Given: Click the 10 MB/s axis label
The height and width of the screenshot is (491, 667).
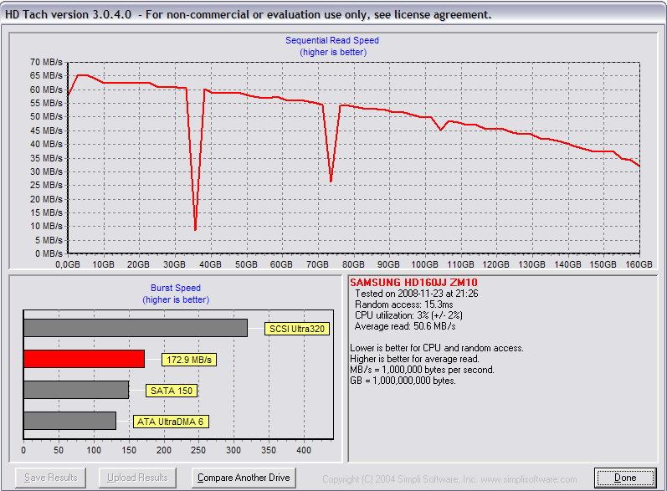Looking at the screenshot, I should tap(46, 226).
